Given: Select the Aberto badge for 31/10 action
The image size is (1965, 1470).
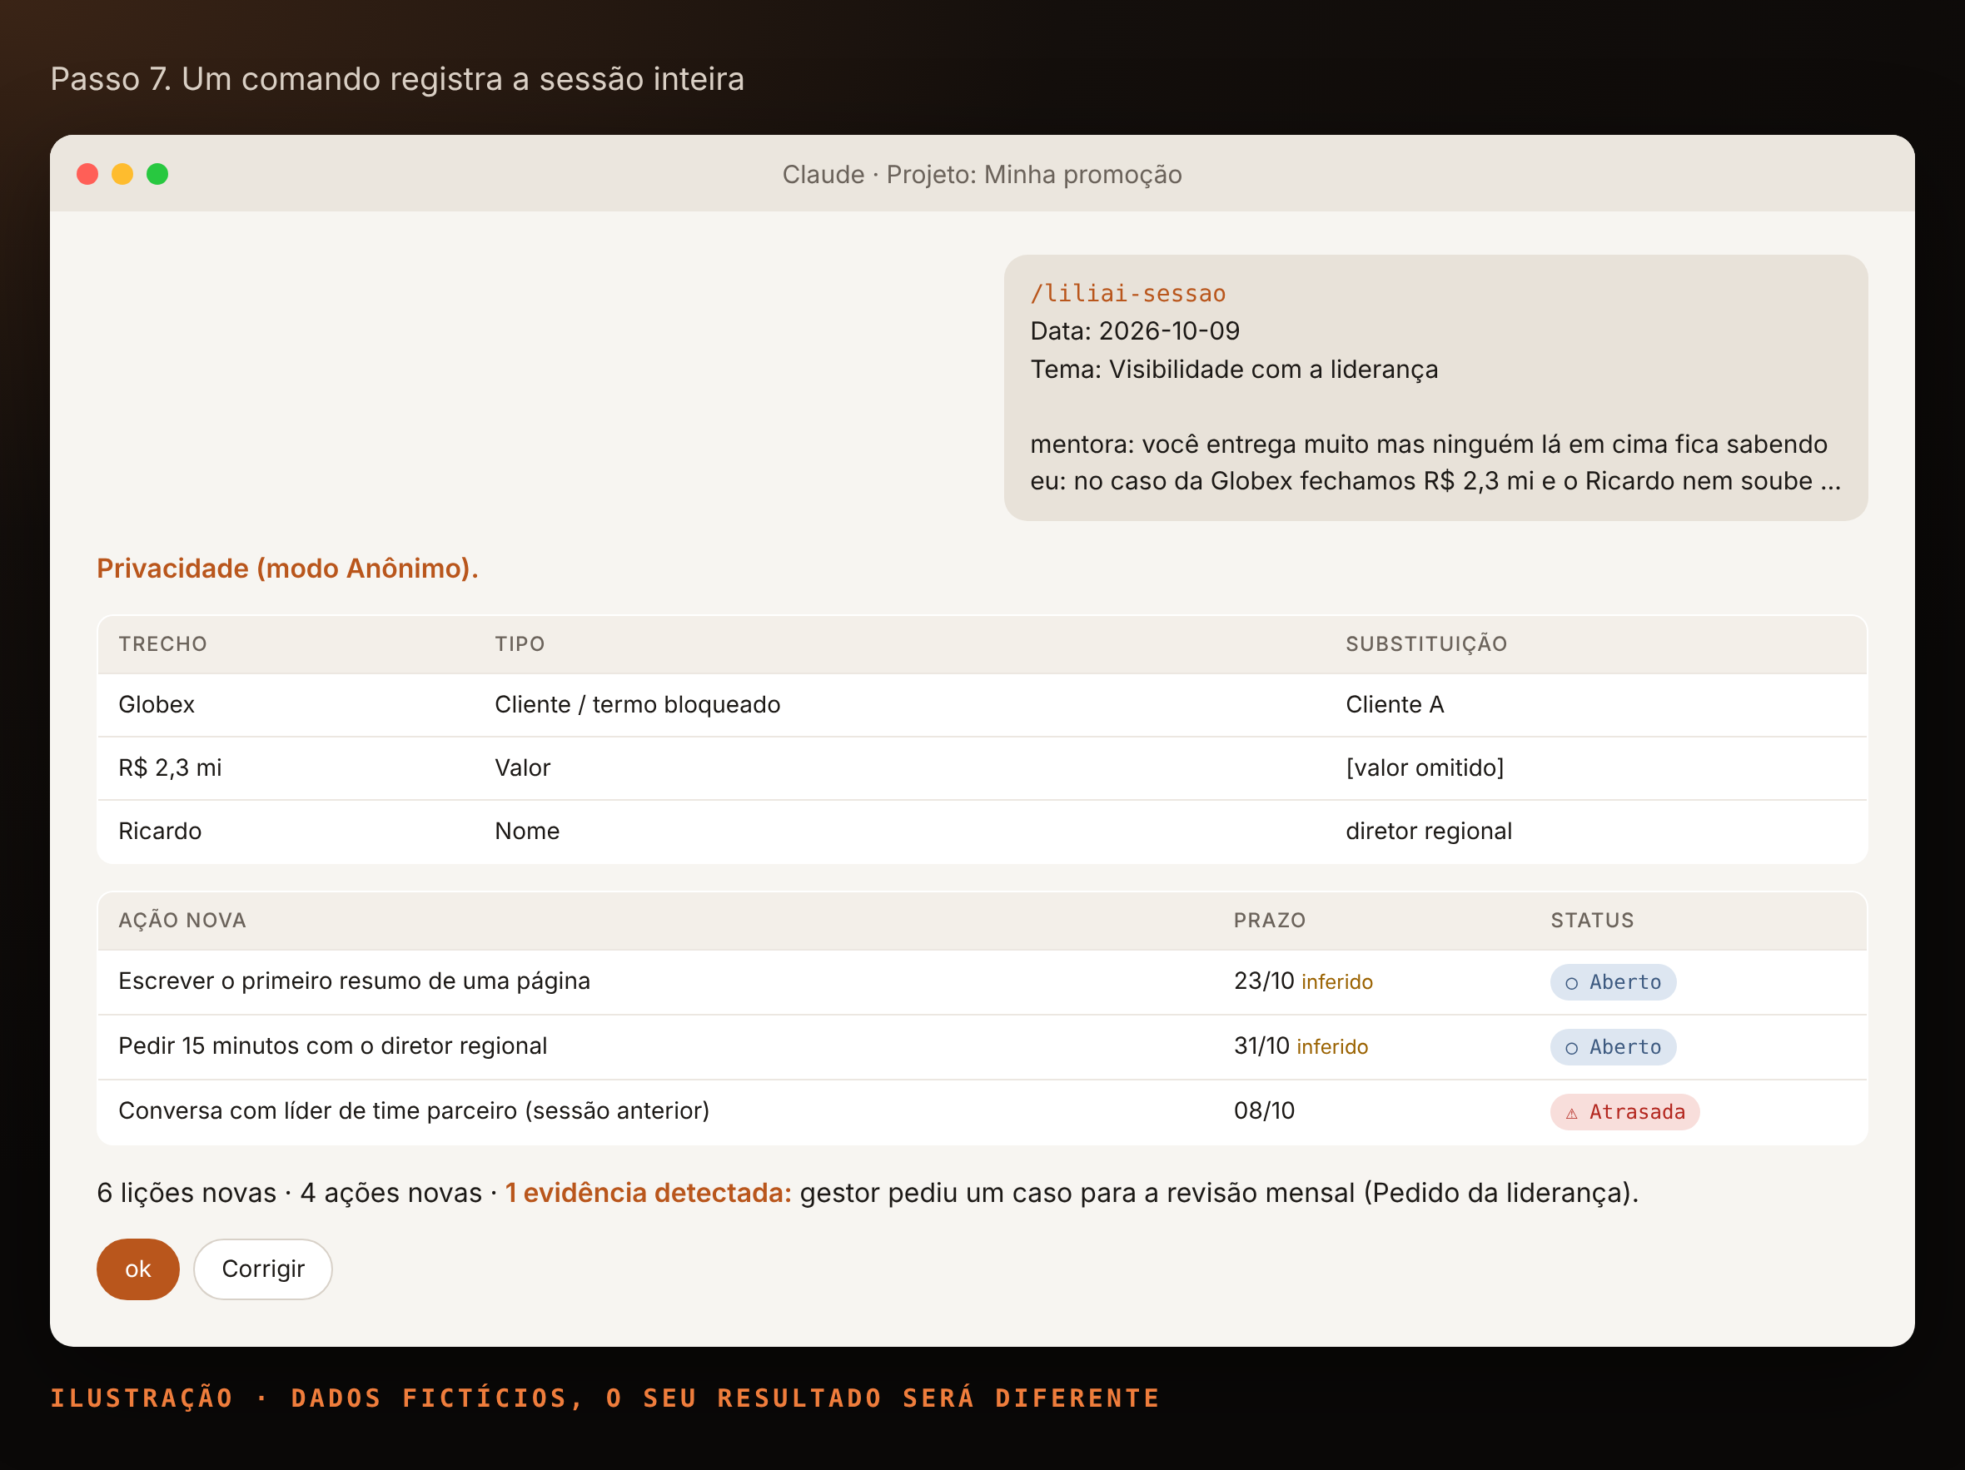Looking at the screenshot, I should (1612, 1046).
